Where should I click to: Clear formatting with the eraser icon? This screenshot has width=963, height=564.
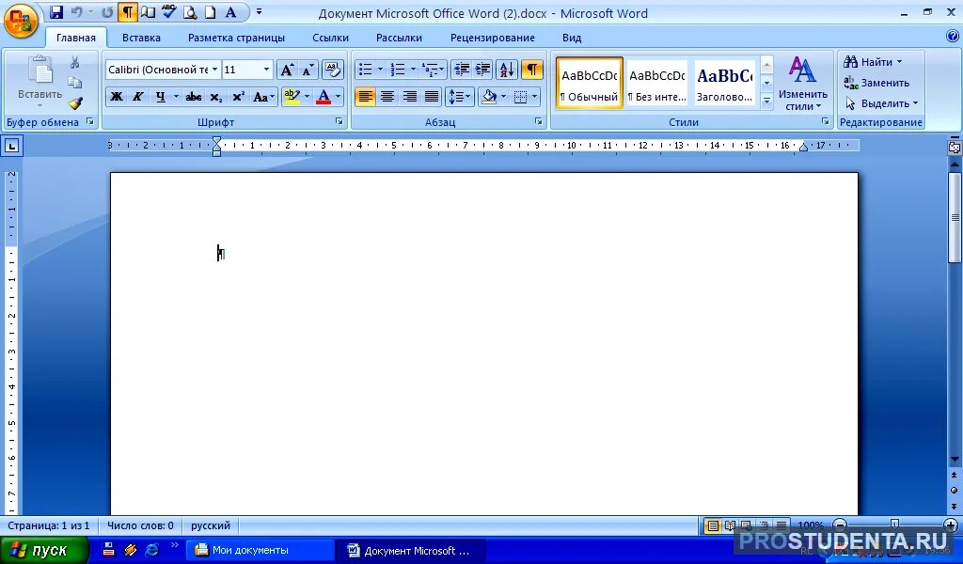coord(332,70)
